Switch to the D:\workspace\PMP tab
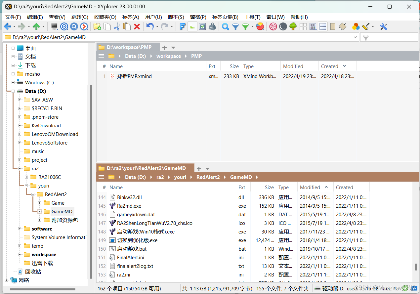 (128, 47)
